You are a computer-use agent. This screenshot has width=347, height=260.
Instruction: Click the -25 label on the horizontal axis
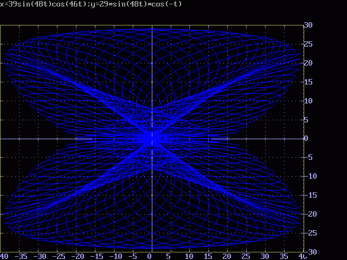pos(59,256)
